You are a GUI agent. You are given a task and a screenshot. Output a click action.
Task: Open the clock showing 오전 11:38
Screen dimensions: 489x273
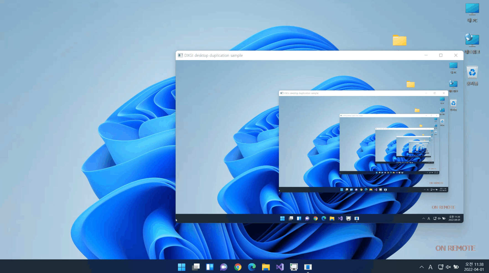tap(474, 267)
